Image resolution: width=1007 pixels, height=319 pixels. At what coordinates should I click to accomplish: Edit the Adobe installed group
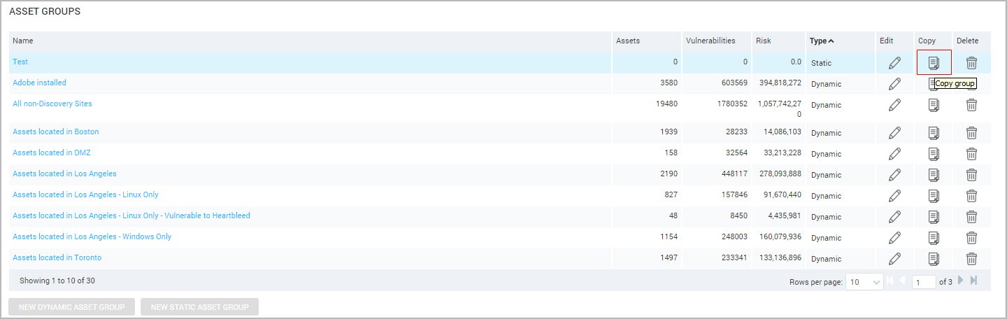(894, 84)
